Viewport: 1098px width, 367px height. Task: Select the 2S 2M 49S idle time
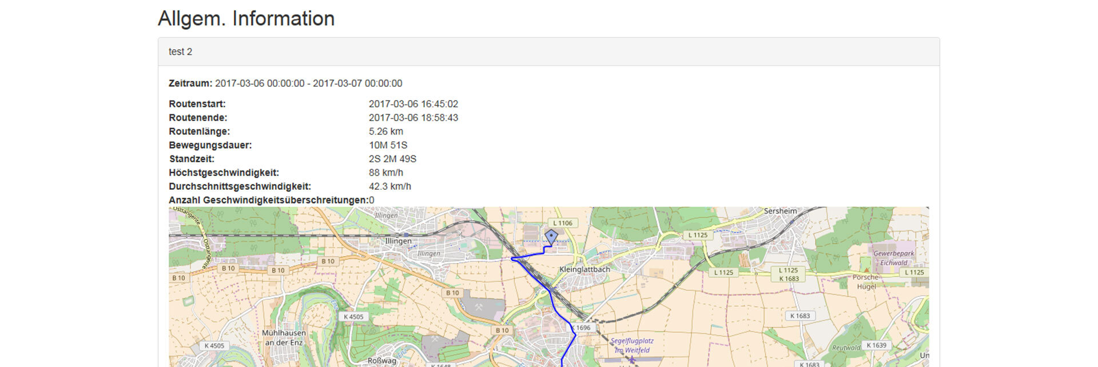(x=393, y=159)
